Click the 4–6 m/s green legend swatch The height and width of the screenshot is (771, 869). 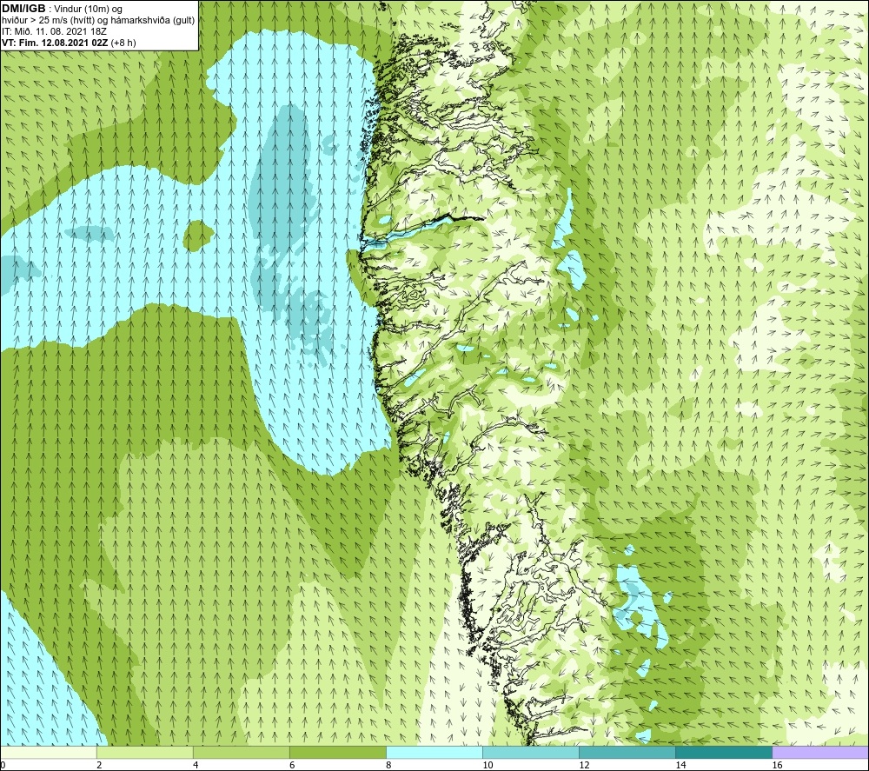[x=241, y=752]
